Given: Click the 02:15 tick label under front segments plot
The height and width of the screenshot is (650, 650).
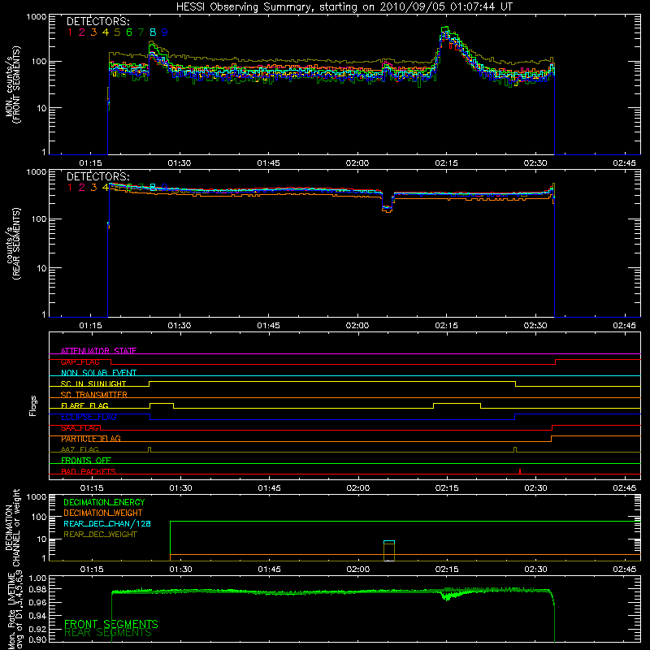Looking at the screenshot, I should pos(446,163).
